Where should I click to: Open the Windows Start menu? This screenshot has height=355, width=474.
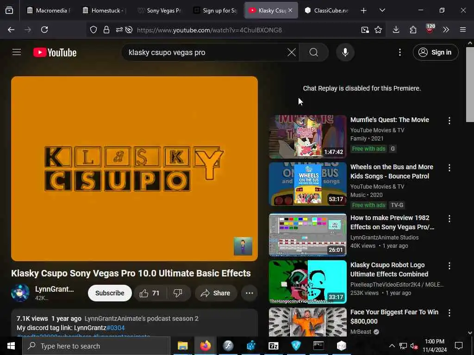(x=11, y=346)
